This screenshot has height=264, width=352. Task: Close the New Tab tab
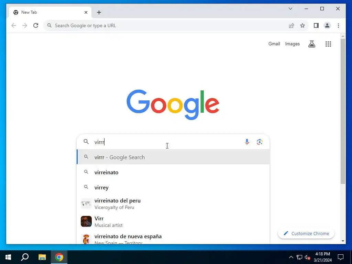(86, 12)
